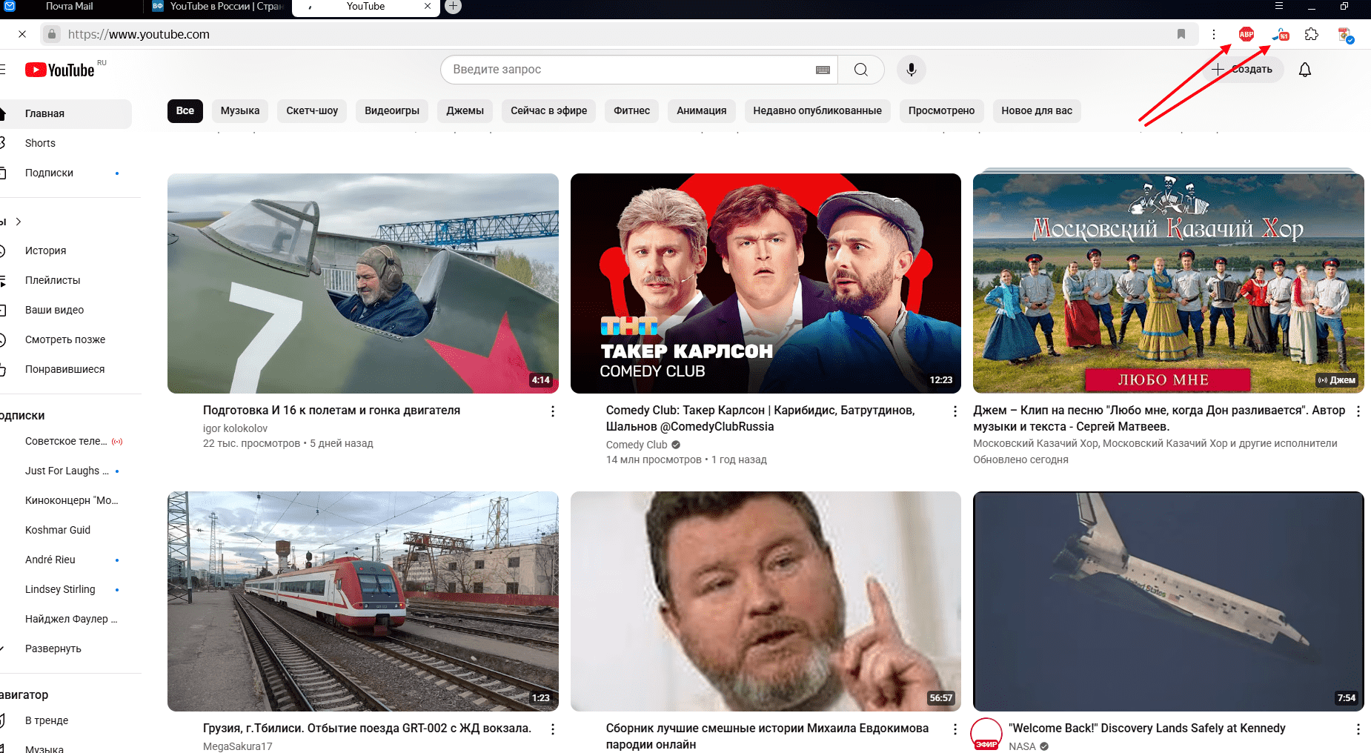Click the YouTube logo
The image size is (1371, 753).
(x=61, y=70)
